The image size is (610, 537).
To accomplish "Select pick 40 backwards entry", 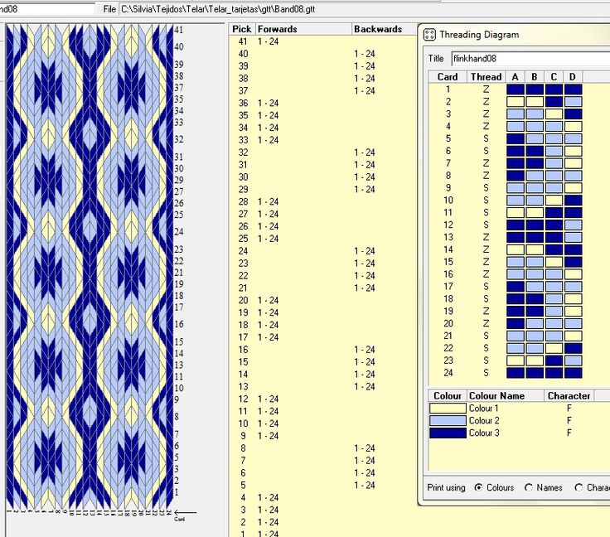I will click(x=365, y=54).
